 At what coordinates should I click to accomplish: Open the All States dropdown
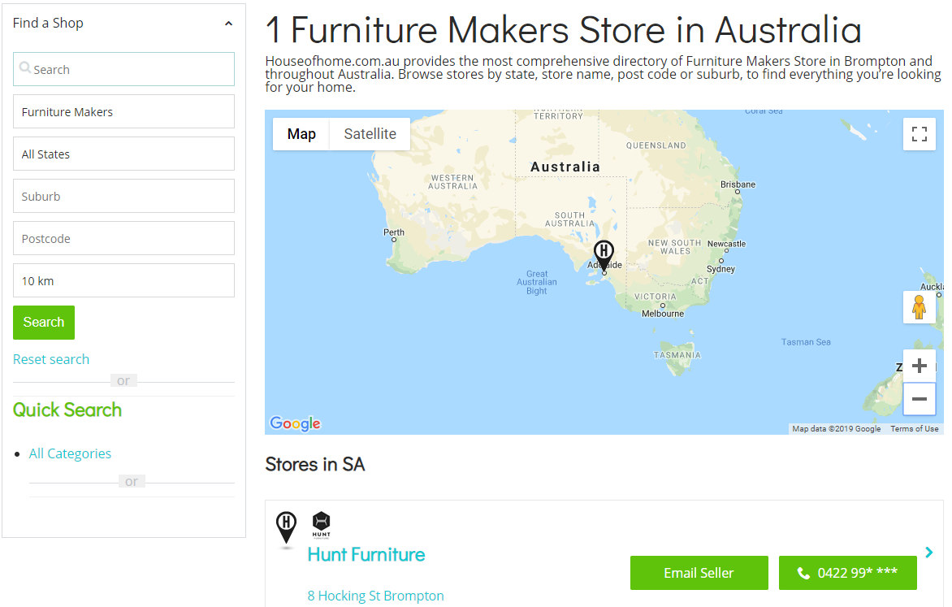point(123,154)
